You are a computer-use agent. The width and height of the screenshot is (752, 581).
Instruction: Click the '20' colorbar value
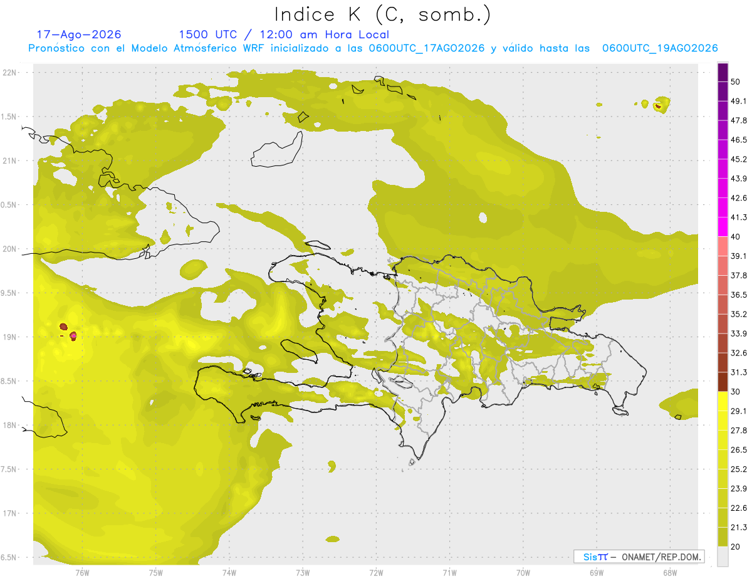click(736, 547)
